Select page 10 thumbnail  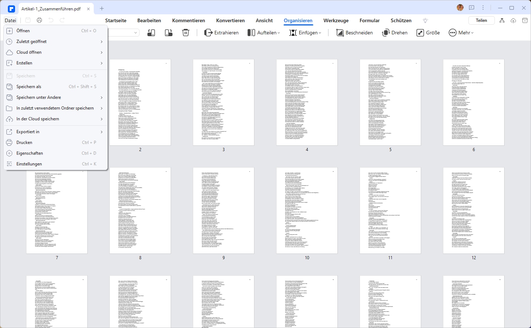tap(307, 211)
